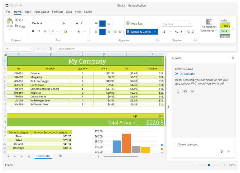Toggle Wrap Text option
The width and height of the screenshot is (240, 173).
(x=134, y=23)
